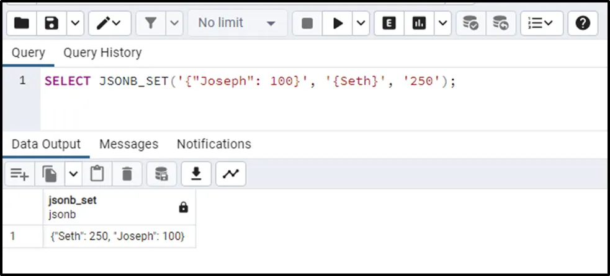Stop the running query
Viewport: 610px width, 276px height.
click(x=307, y=24)
